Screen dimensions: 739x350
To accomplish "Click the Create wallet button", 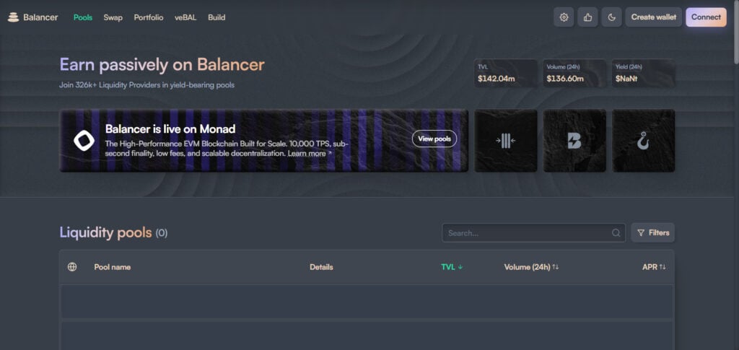I will 654,17.
